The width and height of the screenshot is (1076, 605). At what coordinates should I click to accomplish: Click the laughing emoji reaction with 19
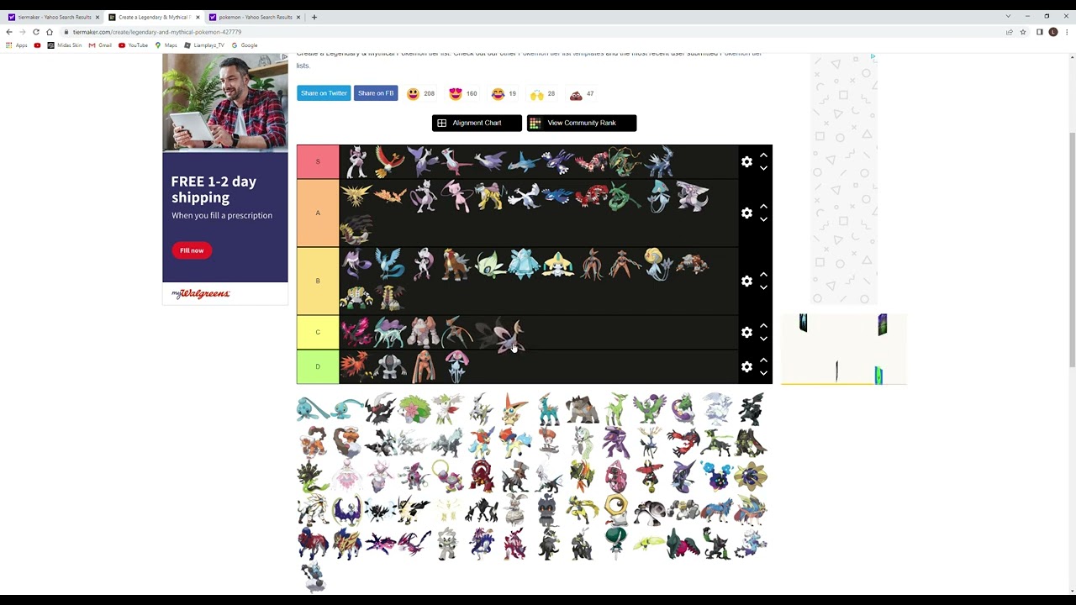[498, 94]
